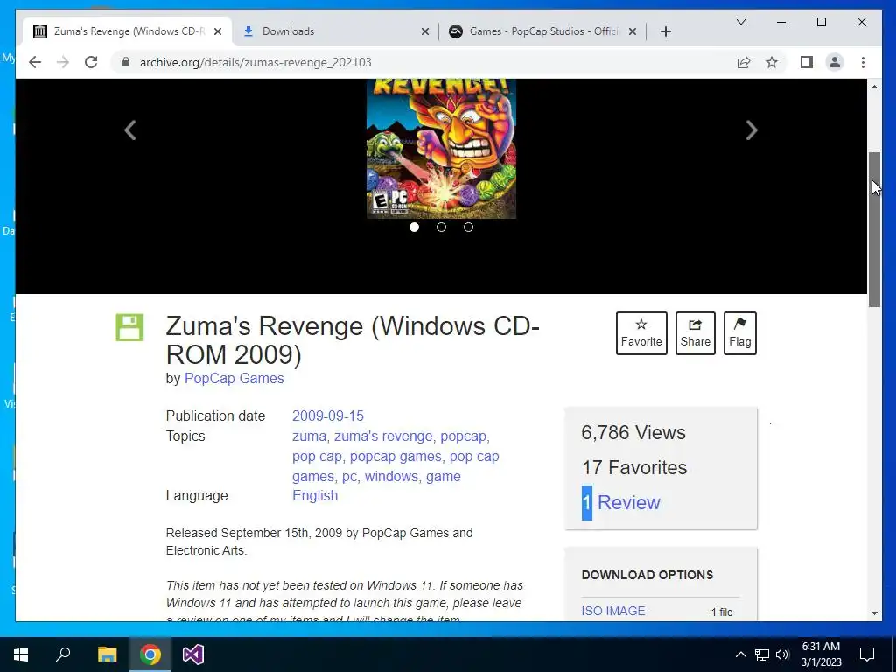The height and width of the screenshot is (672, 896).
Task: Toggle the Chrome side panel icon
Action: (x=806, y=62)
